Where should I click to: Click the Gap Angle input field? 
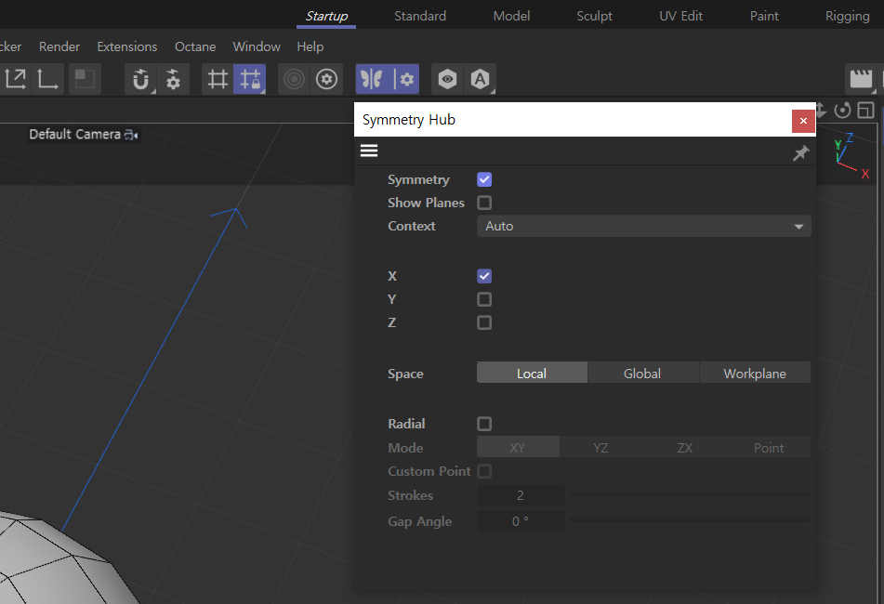(x=521, y=521)
